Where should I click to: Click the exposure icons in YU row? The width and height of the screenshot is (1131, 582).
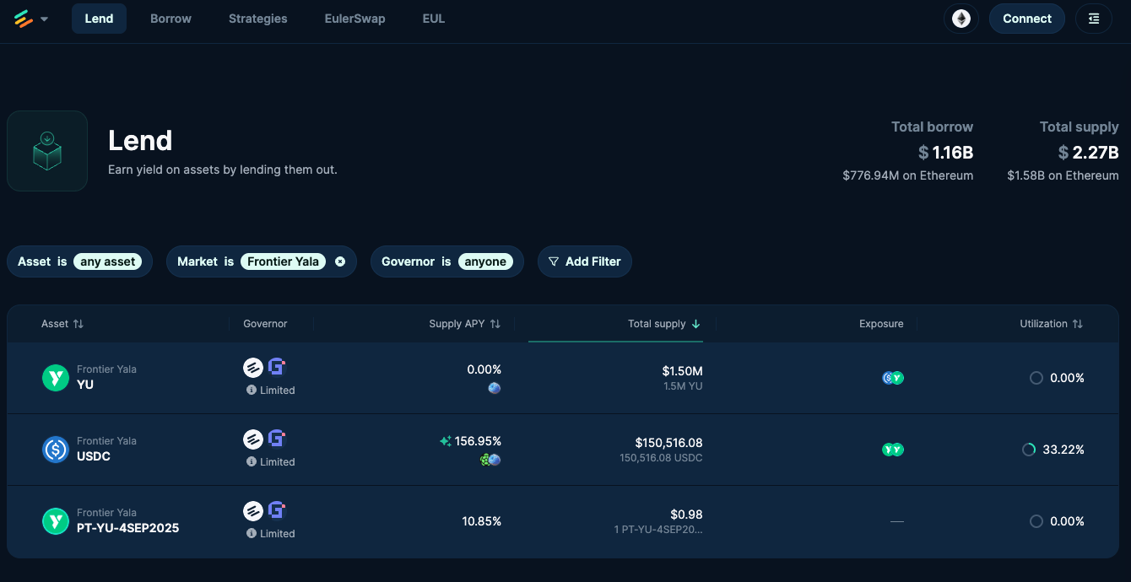[893, 378]
